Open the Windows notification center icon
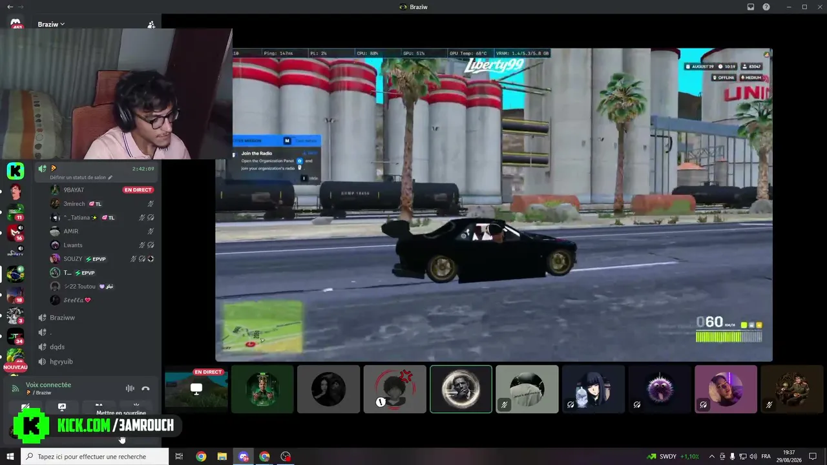Image resolution: width=827 pixels, height=465 pixels. pos(813,457)
